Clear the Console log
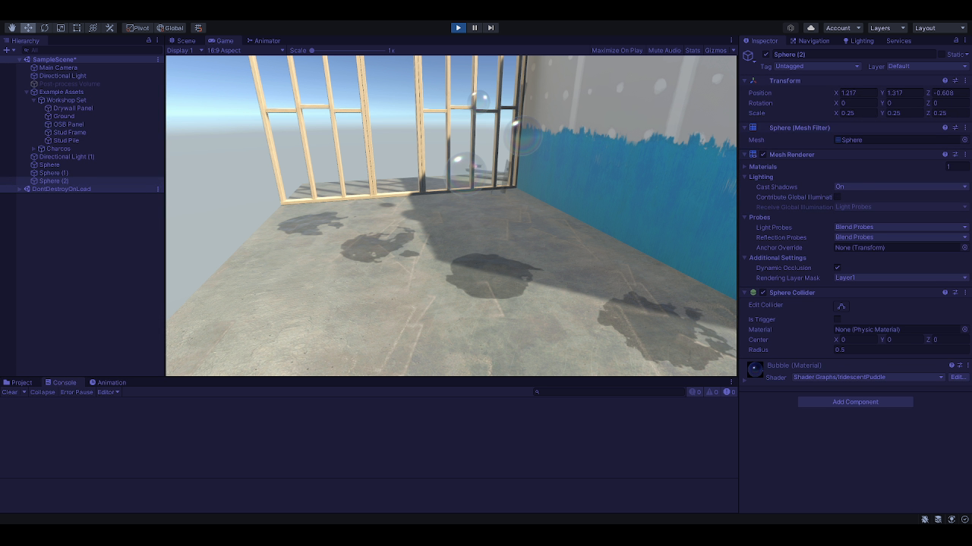Viewport: 972px width, 546px height. click(10, 392)
